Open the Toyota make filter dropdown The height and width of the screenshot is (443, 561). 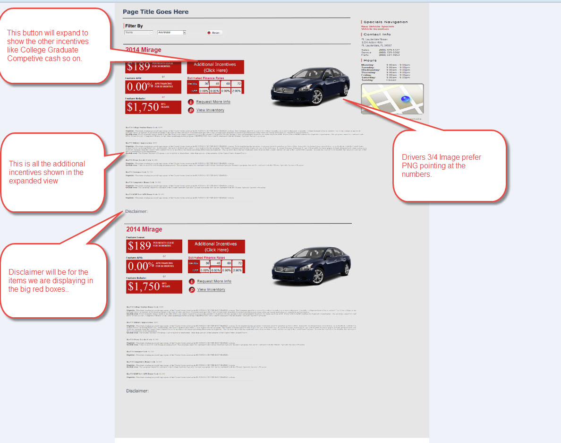138,33
